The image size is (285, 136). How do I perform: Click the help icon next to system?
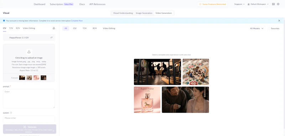pyautogui.click(x=11, y=113)
